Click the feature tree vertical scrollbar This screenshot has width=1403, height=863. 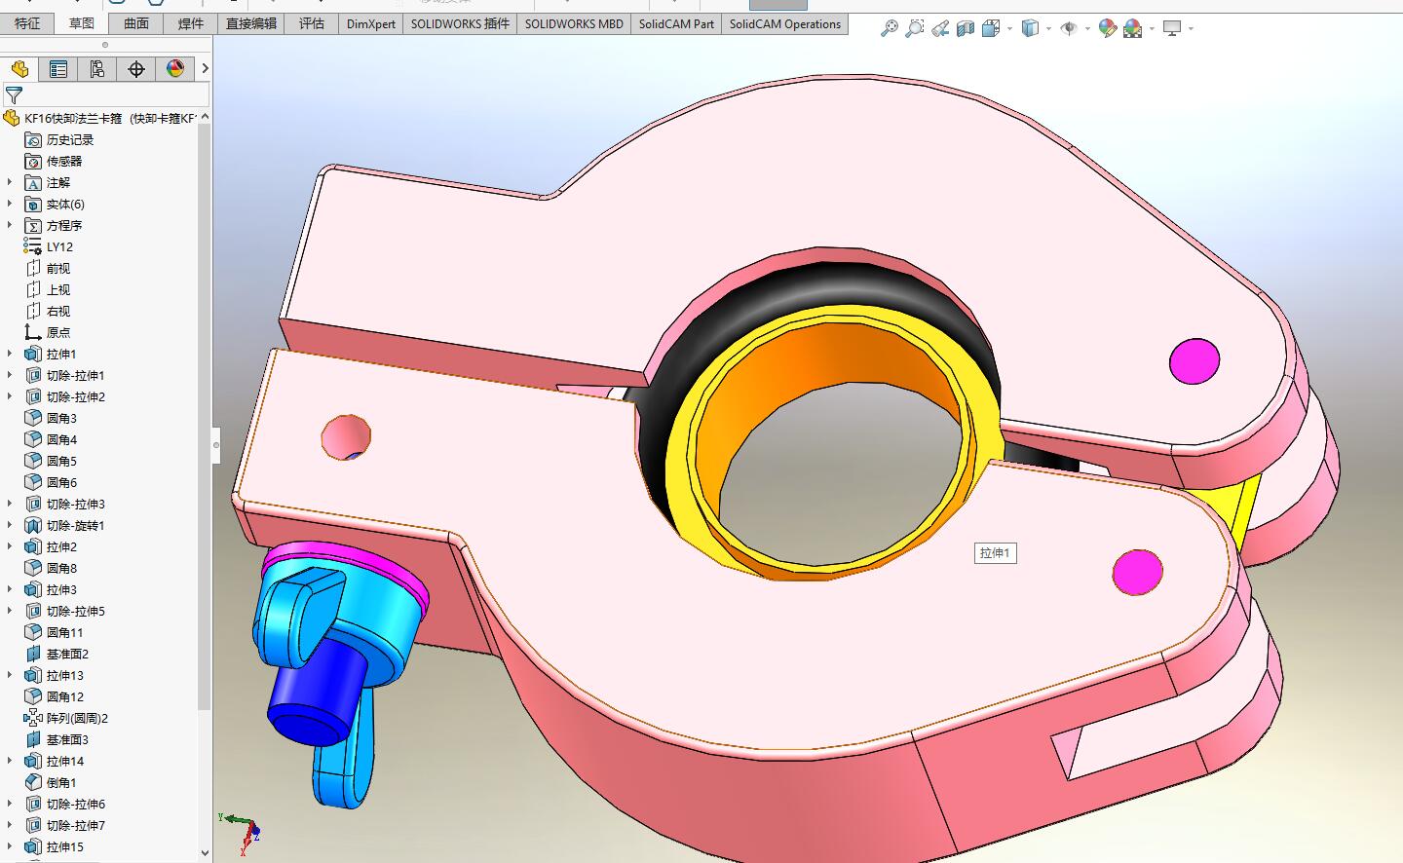[205, 419]
